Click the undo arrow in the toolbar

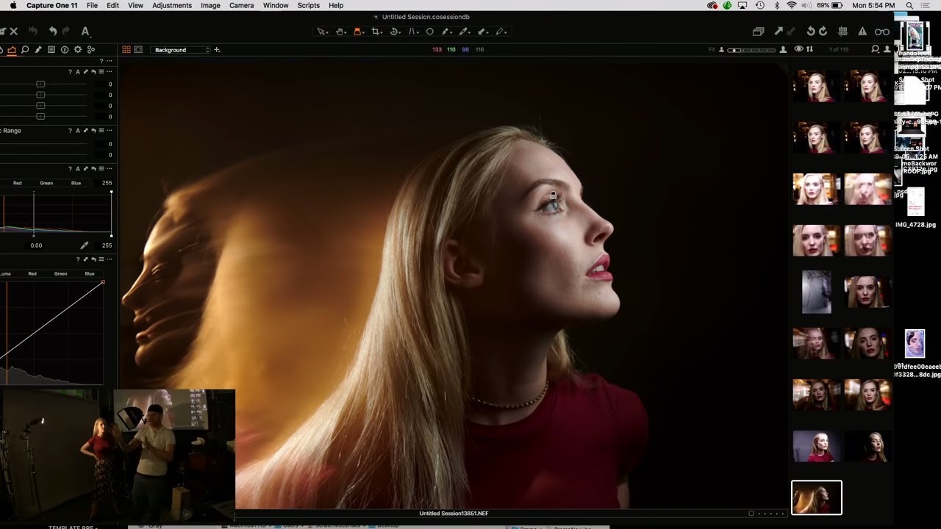pos(52,31)
